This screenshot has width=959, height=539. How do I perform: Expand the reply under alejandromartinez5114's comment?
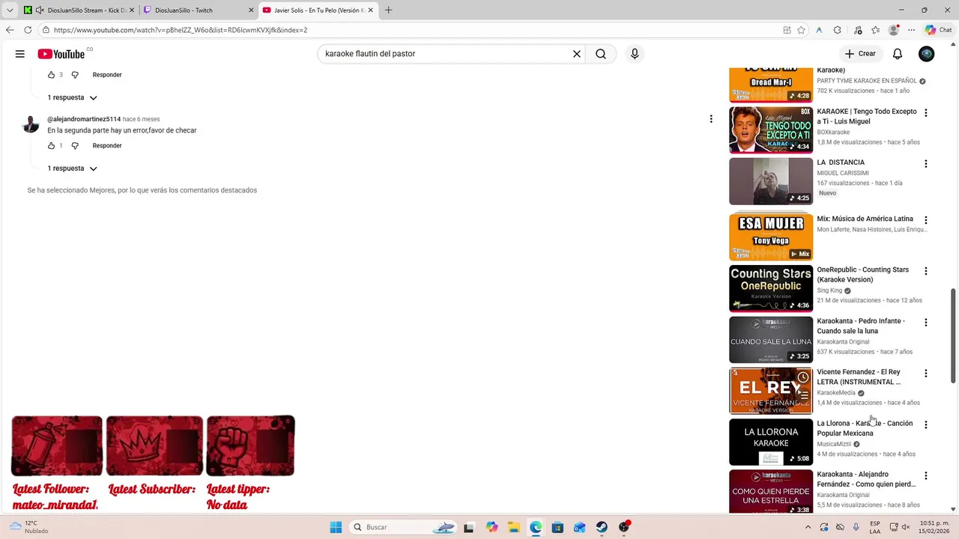pyautogui.click(x=72, y=168)
